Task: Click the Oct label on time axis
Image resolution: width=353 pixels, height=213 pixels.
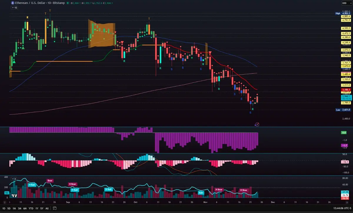Action: click(x=136, y=202)
